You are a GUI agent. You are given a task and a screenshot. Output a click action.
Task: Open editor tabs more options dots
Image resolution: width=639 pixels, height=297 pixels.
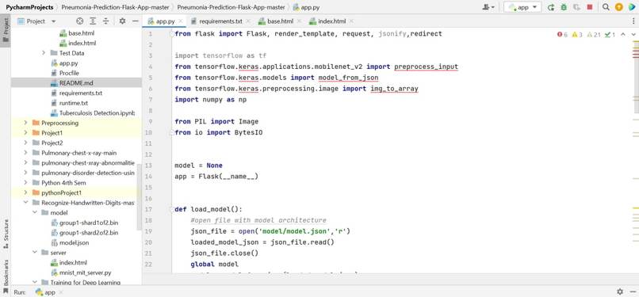pos(633,21)
